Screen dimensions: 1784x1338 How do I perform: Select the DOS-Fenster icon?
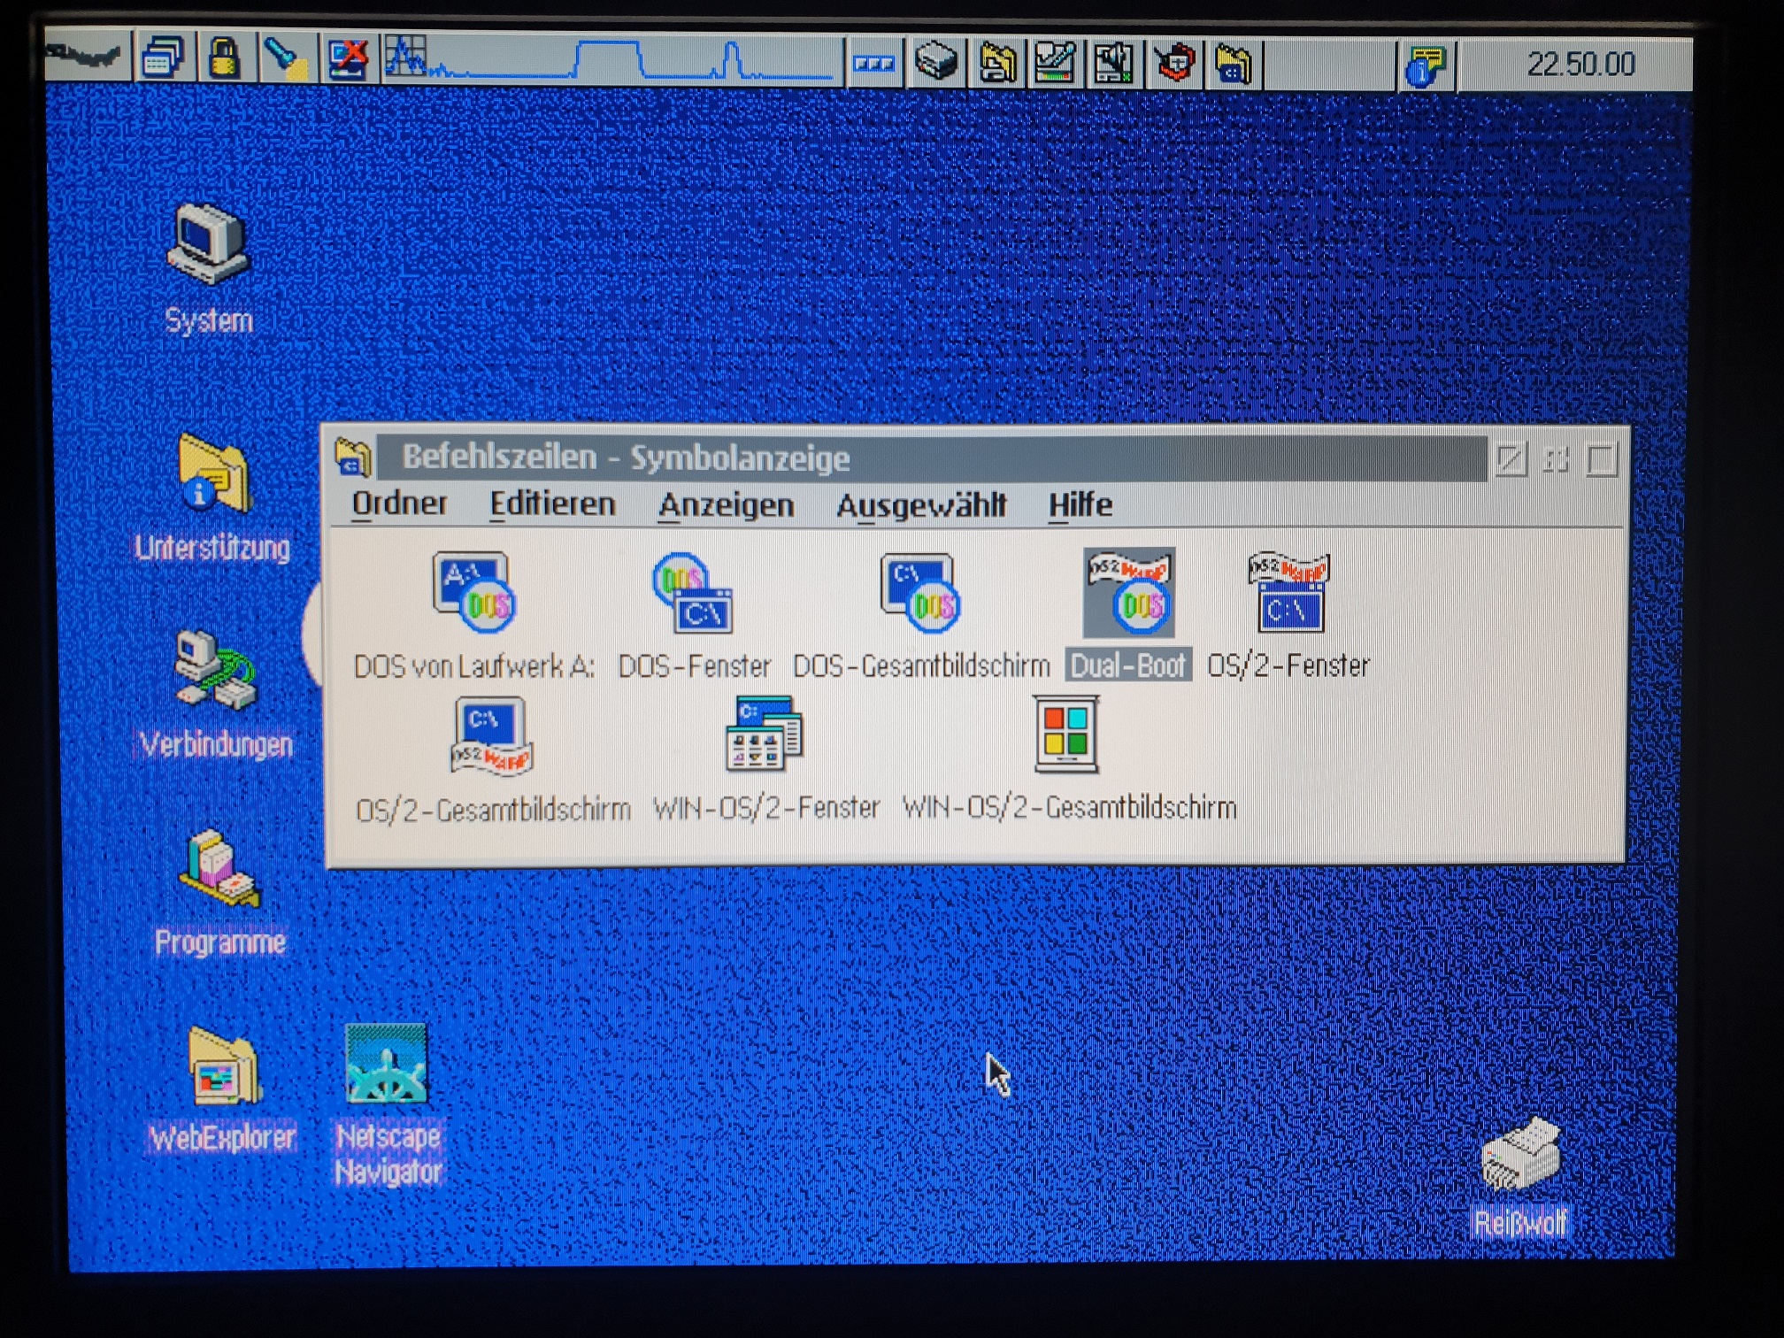pyautogui.click(x=693, y=592)
